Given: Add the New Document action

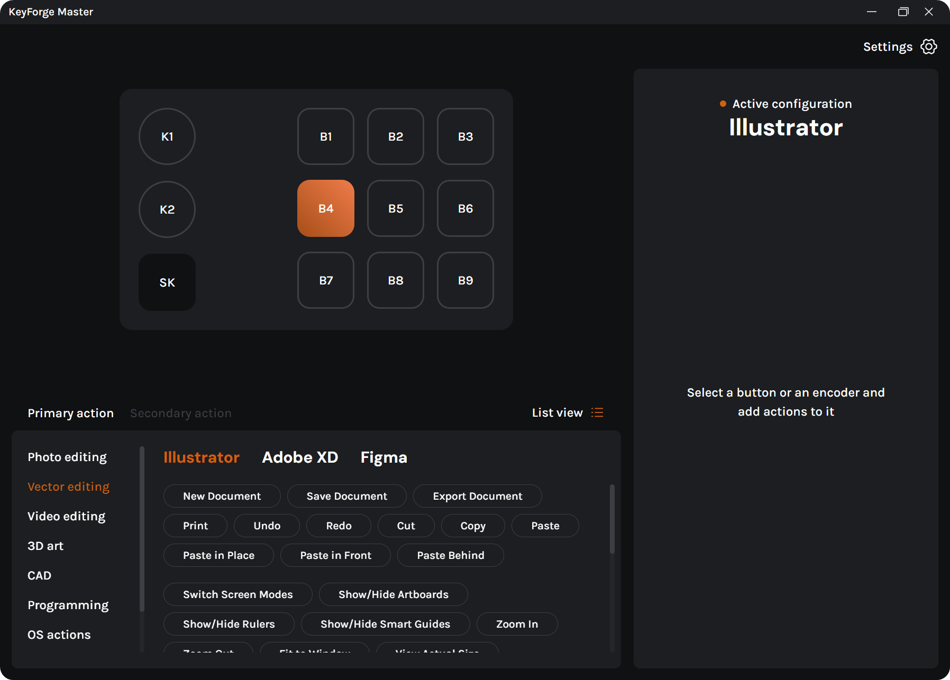Looking at the screenshot, I should point(222,496).
